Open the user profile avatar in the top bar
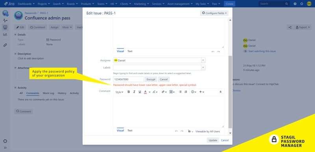 click(x=309, y=4)
